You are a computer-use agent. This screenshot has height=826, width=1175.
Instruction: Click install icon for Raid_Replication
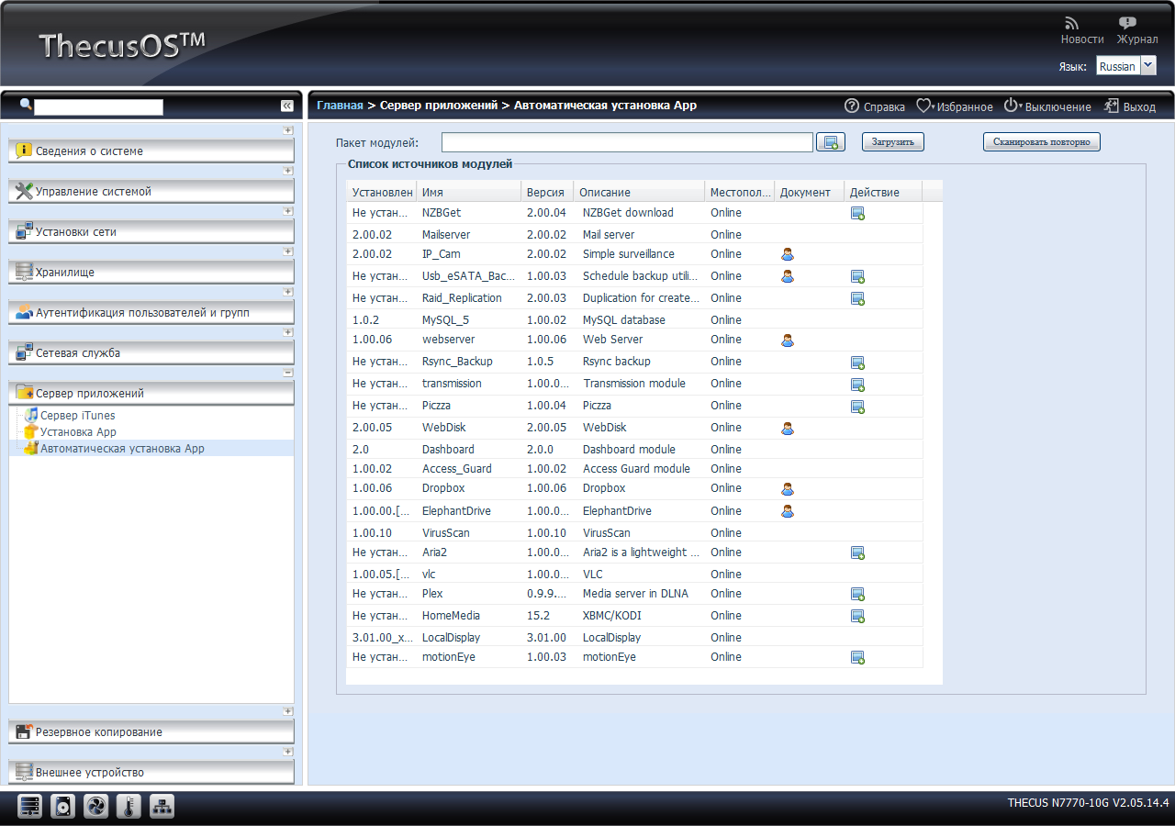coord(857,298)
